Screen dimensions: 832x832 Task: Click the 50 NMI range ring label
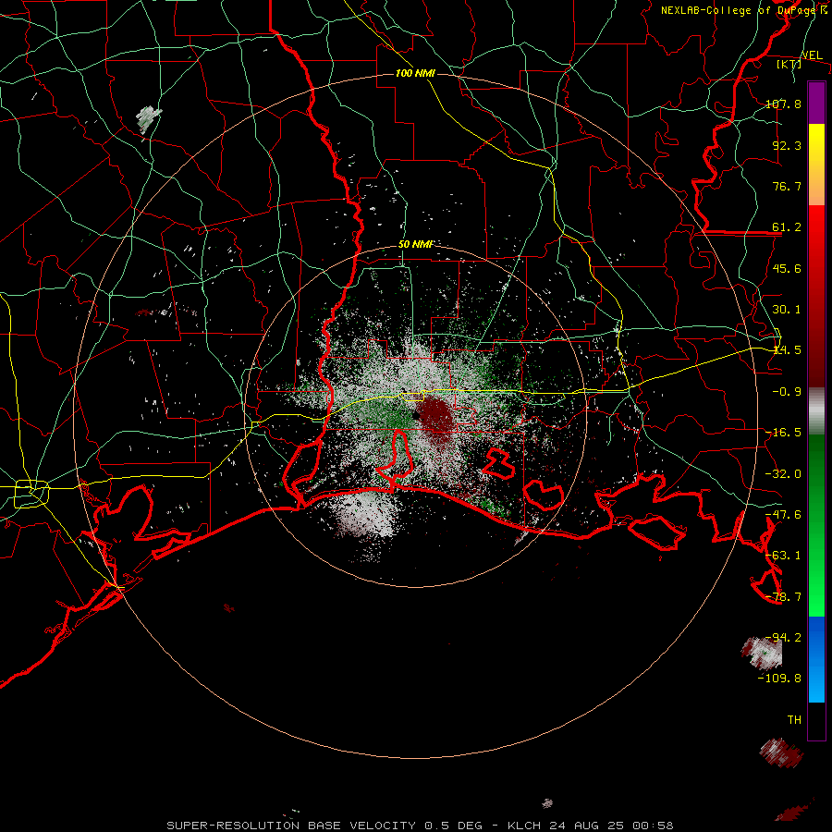[x=415, y=245]
